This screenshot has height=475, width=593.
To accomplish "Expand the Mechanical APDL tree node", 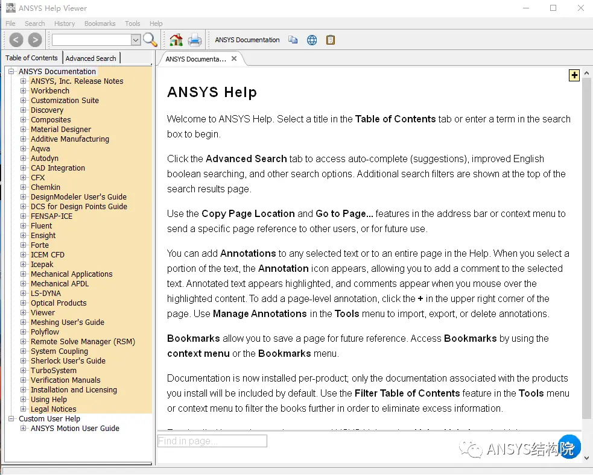I will [23, 283].
